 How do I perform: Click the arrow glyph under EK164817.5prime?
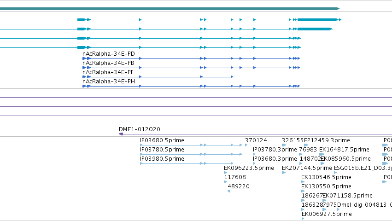pyautogui.click(x=322, y=154)
